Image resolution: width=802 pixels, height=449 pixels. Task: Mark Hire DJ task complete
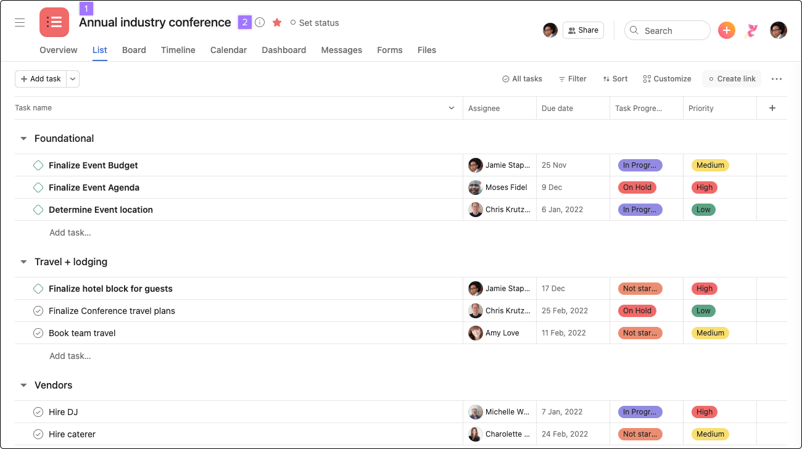pos(38,412)
